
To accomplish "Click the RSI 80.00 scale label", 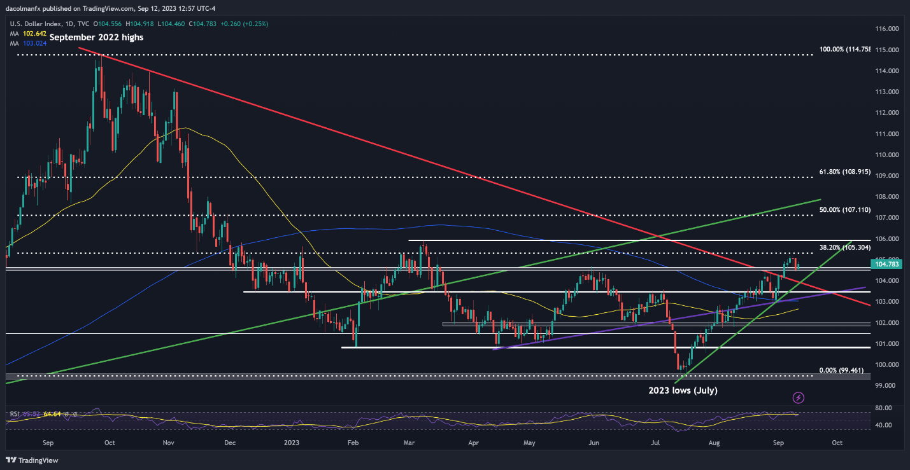I will (884, 408).
